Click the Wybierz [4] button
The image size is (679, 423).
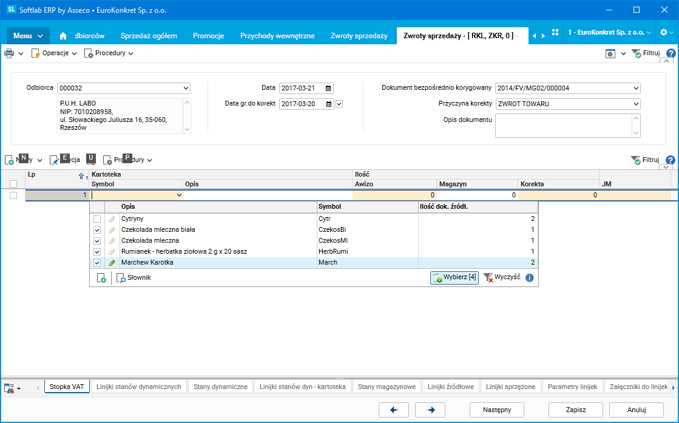pyautogui.click(x=454, y=278)
